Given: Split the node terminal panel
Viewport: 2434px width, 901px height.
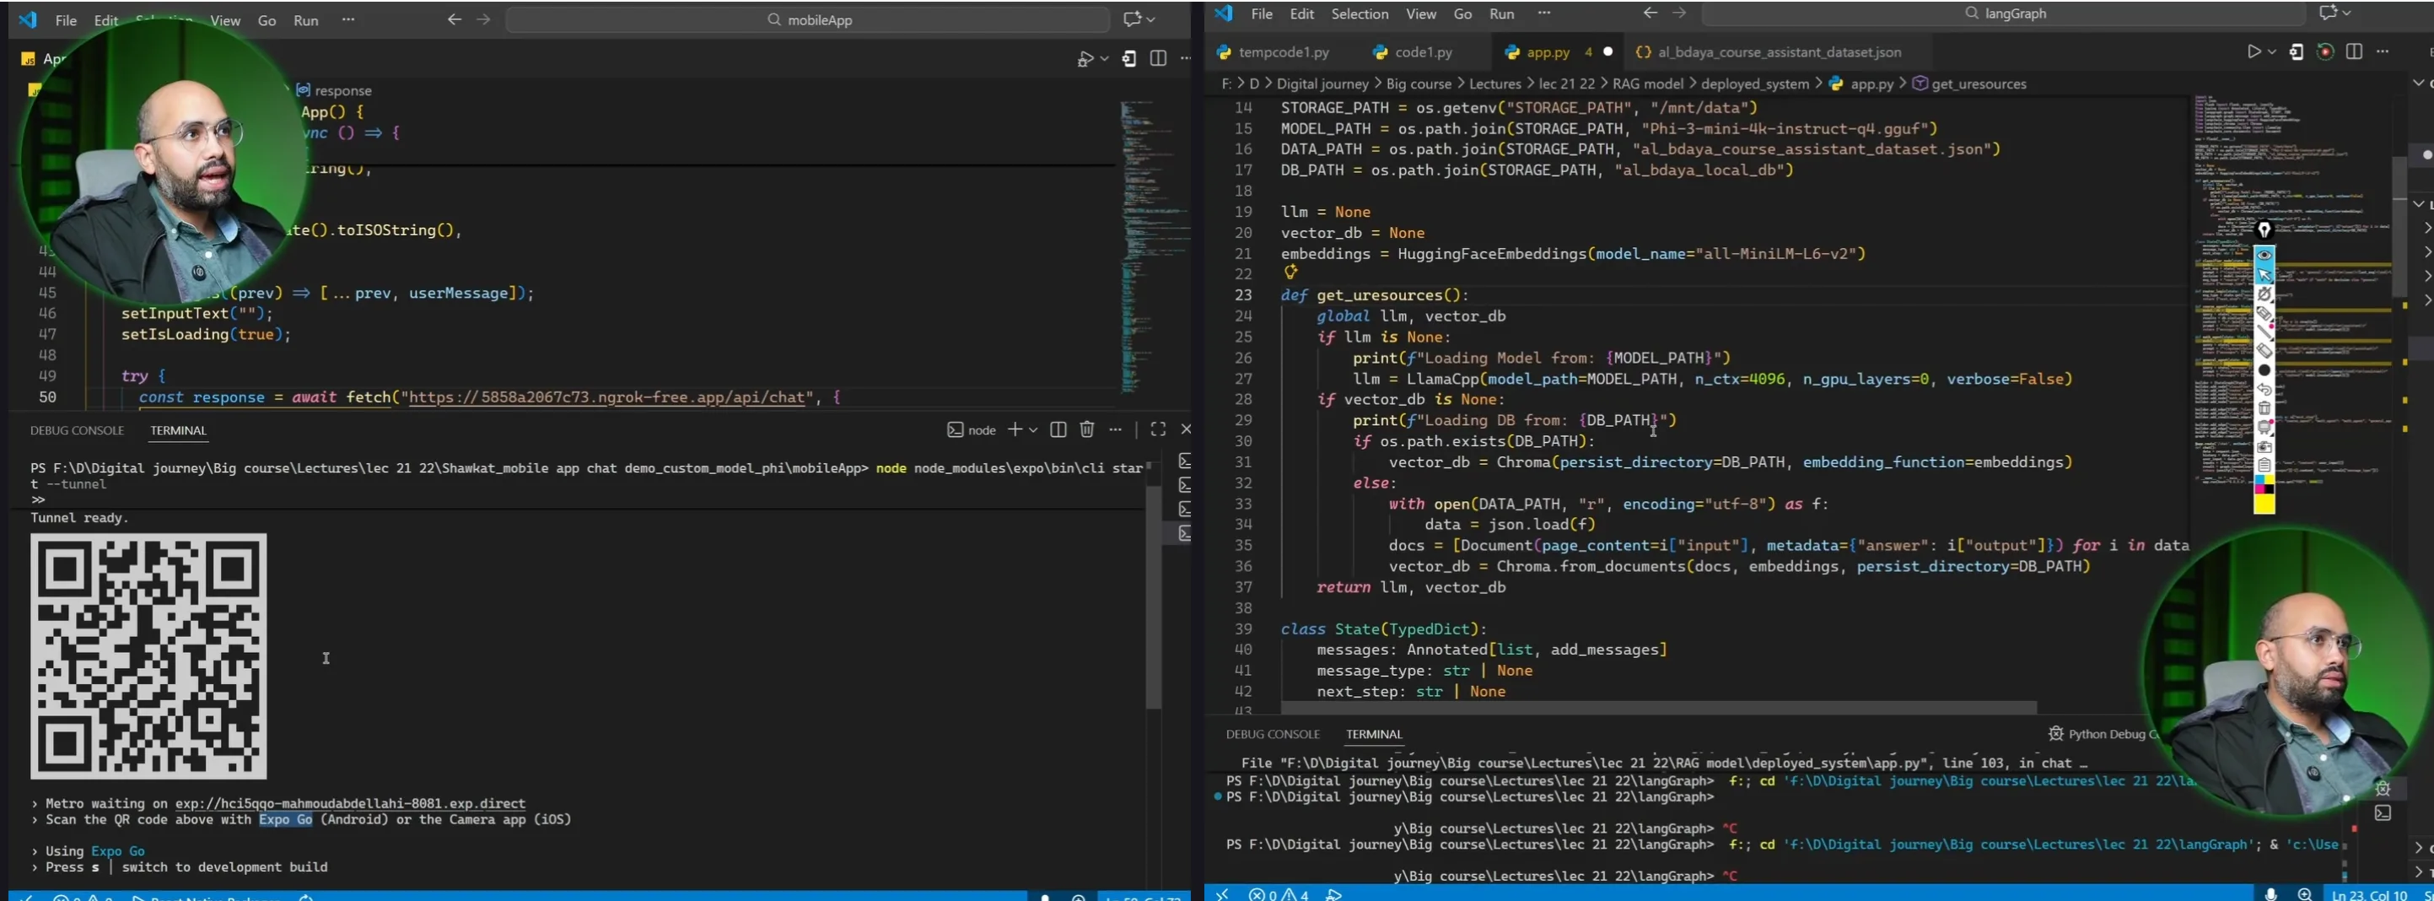Looking at the screenshot, I should pyautogui.click(x=1058, y=429).
